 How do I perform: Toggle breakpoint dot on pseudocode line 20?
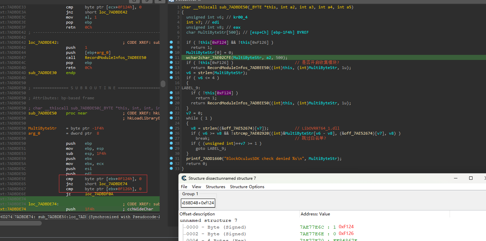[171, 103]
